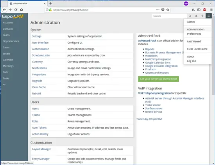Open the notifications bell icon
Image resolution: width=215 pixels, height=165 pixels.
pyautogui.click(x=196, y=16)
